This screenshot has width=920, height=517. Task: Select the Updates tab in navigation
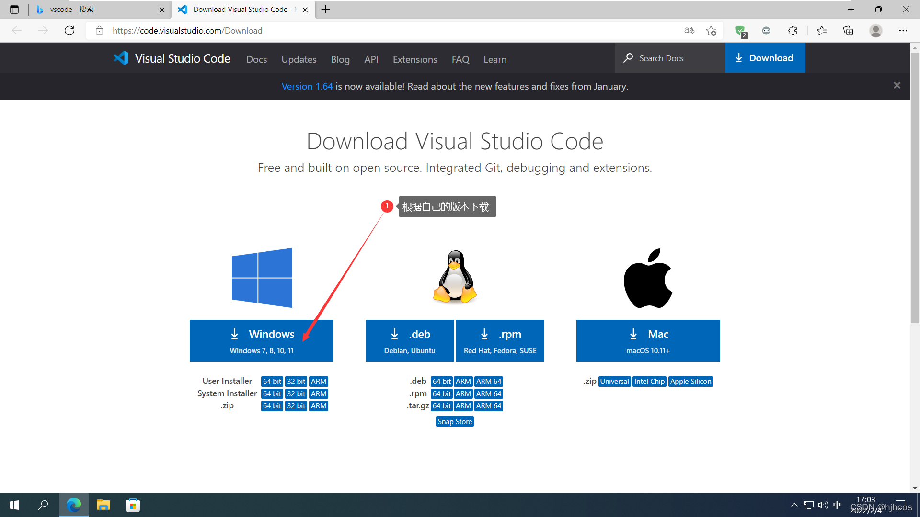pos(300,59)
